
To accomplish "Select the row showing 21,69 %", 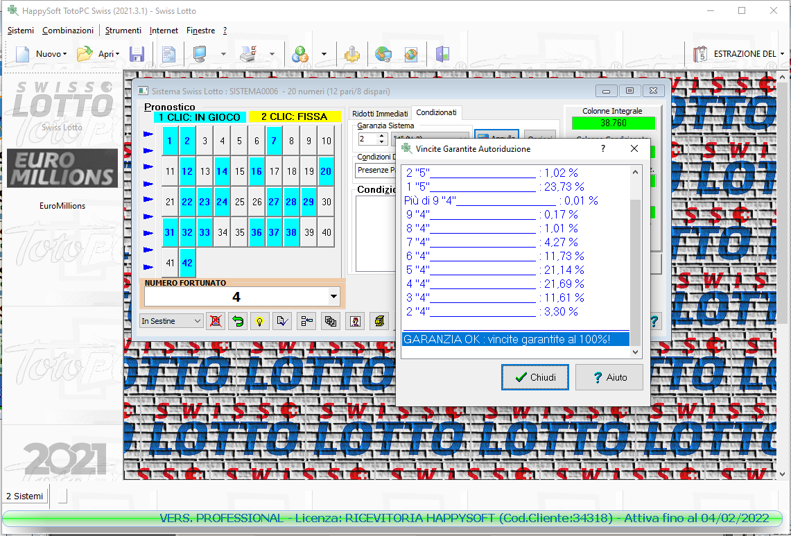I will click(x=516, y=284).
